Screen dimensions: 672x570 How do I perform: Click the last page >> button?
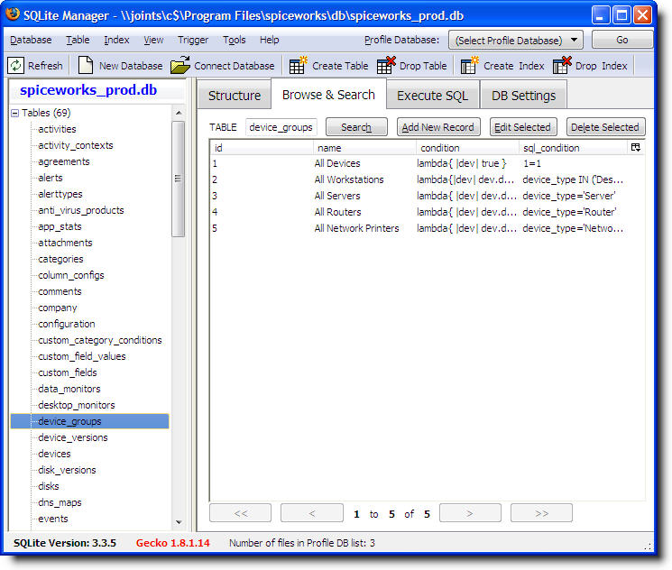(x=542, y=513)
